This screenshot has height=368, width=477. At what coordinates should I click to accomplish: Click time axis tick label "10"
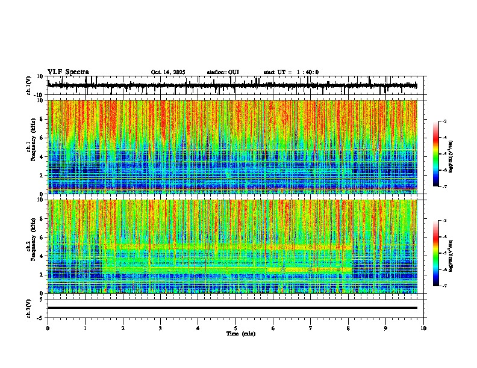[x=423, y=328]
